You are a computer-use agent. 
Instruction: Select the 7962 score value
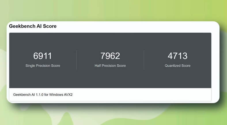110,56
